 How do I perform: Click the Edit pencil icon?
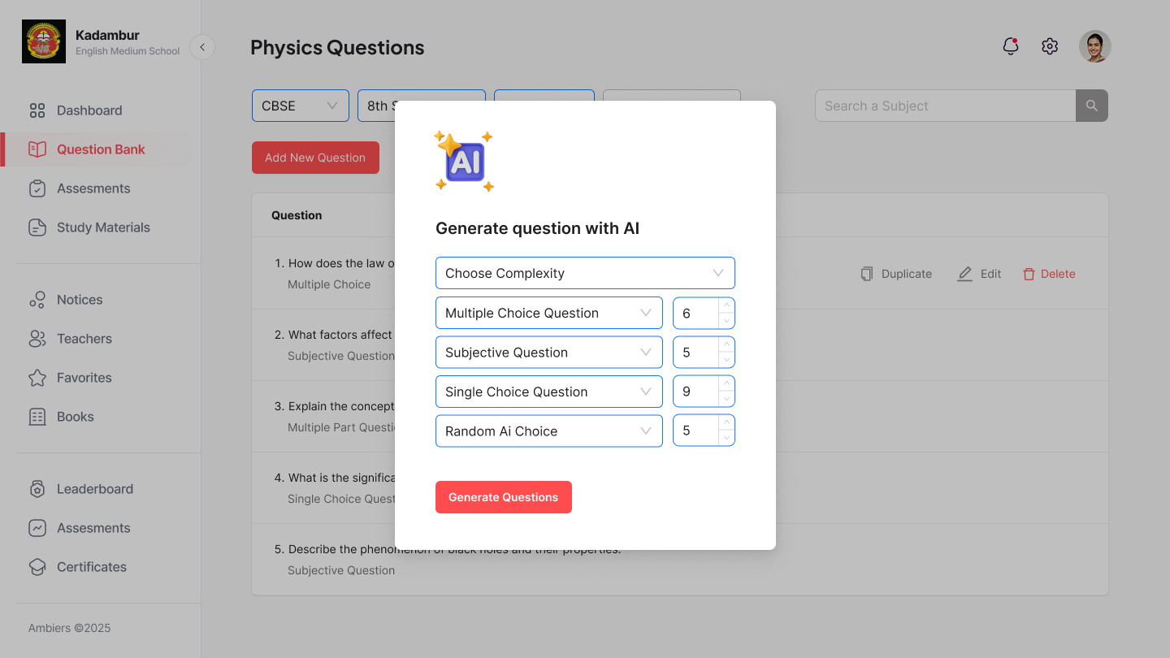tap(964, 274)
